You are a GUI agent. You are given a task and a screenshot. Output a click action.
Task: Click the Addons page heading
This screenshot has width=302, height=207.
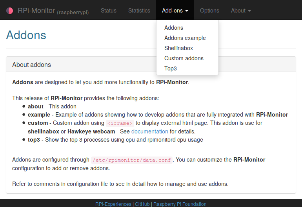[26, 35]
